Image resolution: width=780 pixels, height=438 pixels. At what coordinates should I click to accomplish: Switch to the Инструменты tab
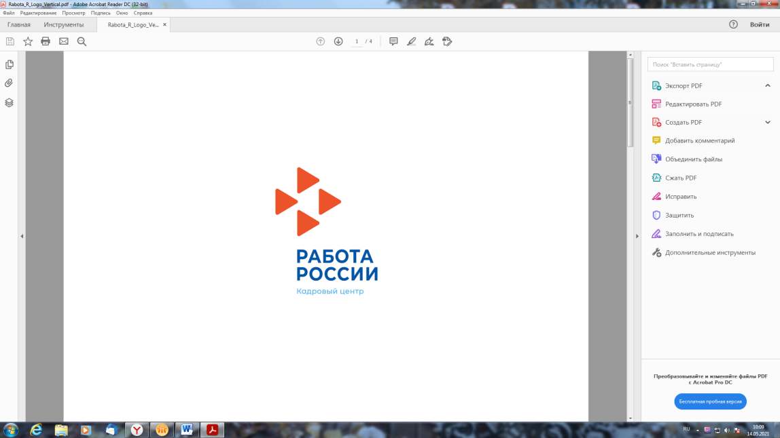point(64,25)
